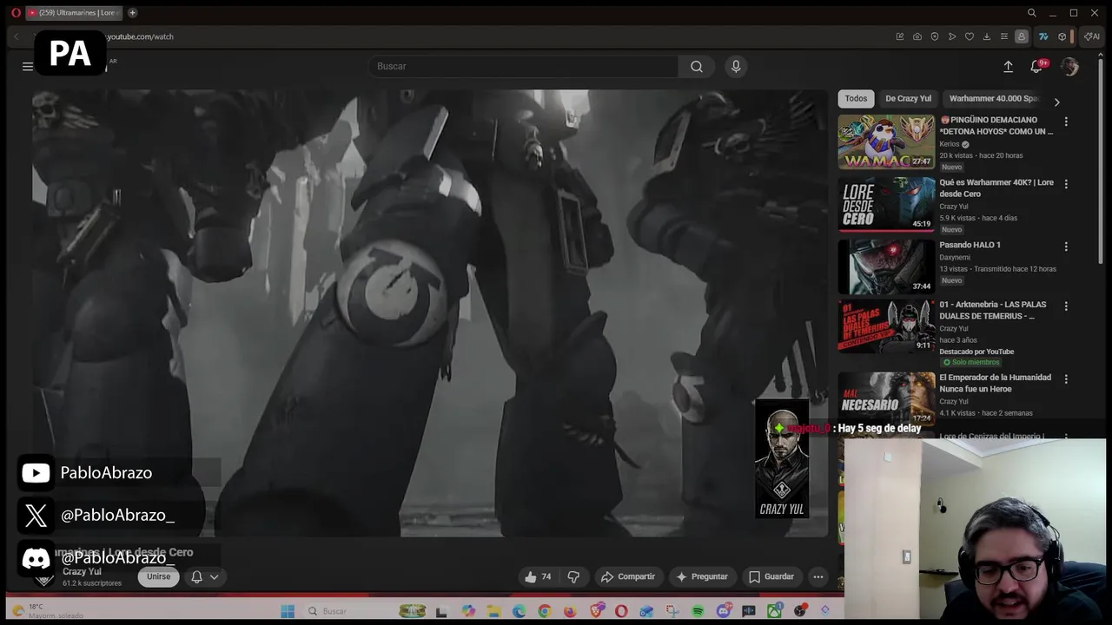Viewport: 1112px width, 625px height.
Task: Open options for Qué es Warhammer 40K video
Action: [x=1066, y=184]
